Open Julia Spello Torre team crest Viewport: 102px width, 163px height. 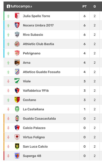point(17,16)
